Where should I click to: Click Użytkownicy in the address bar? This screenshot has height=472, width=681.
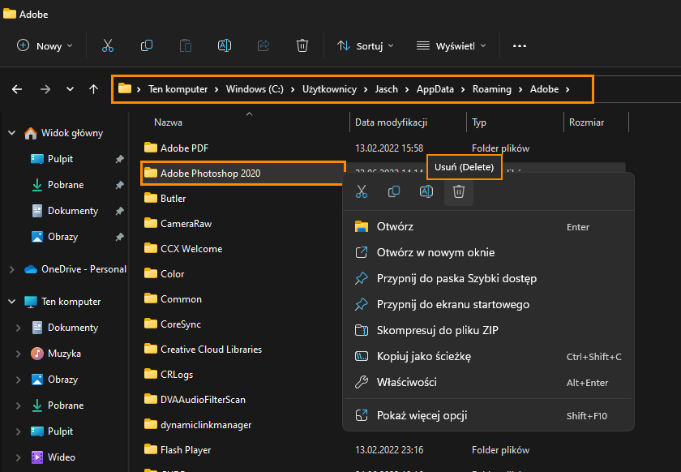[x=329, y=89]
